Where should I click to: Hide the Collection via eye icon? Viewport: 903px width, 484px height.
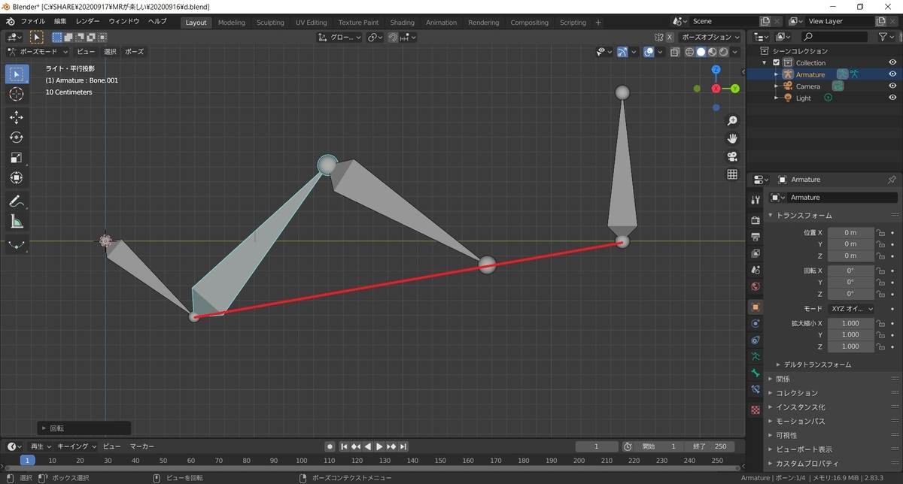click(x=892, y=62)
